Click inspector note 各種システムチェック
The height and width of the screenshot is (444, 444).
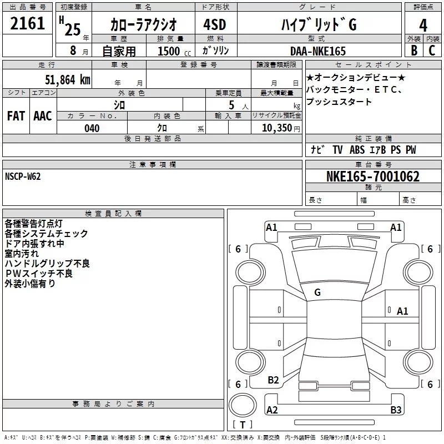click(46, 233)
